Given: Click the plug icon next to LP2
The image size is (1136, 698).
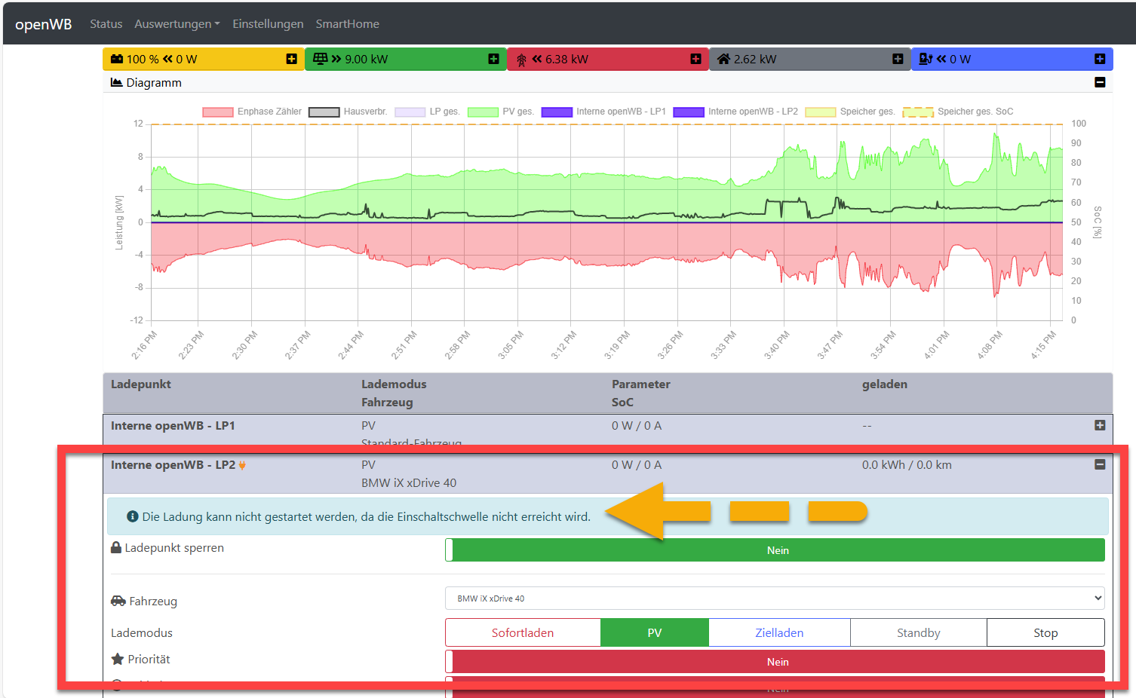Looking at the screenshot, I should (242, 465).
